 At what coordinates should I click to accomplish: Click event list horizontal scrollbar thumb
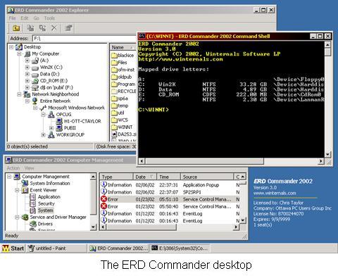[142, 227]
